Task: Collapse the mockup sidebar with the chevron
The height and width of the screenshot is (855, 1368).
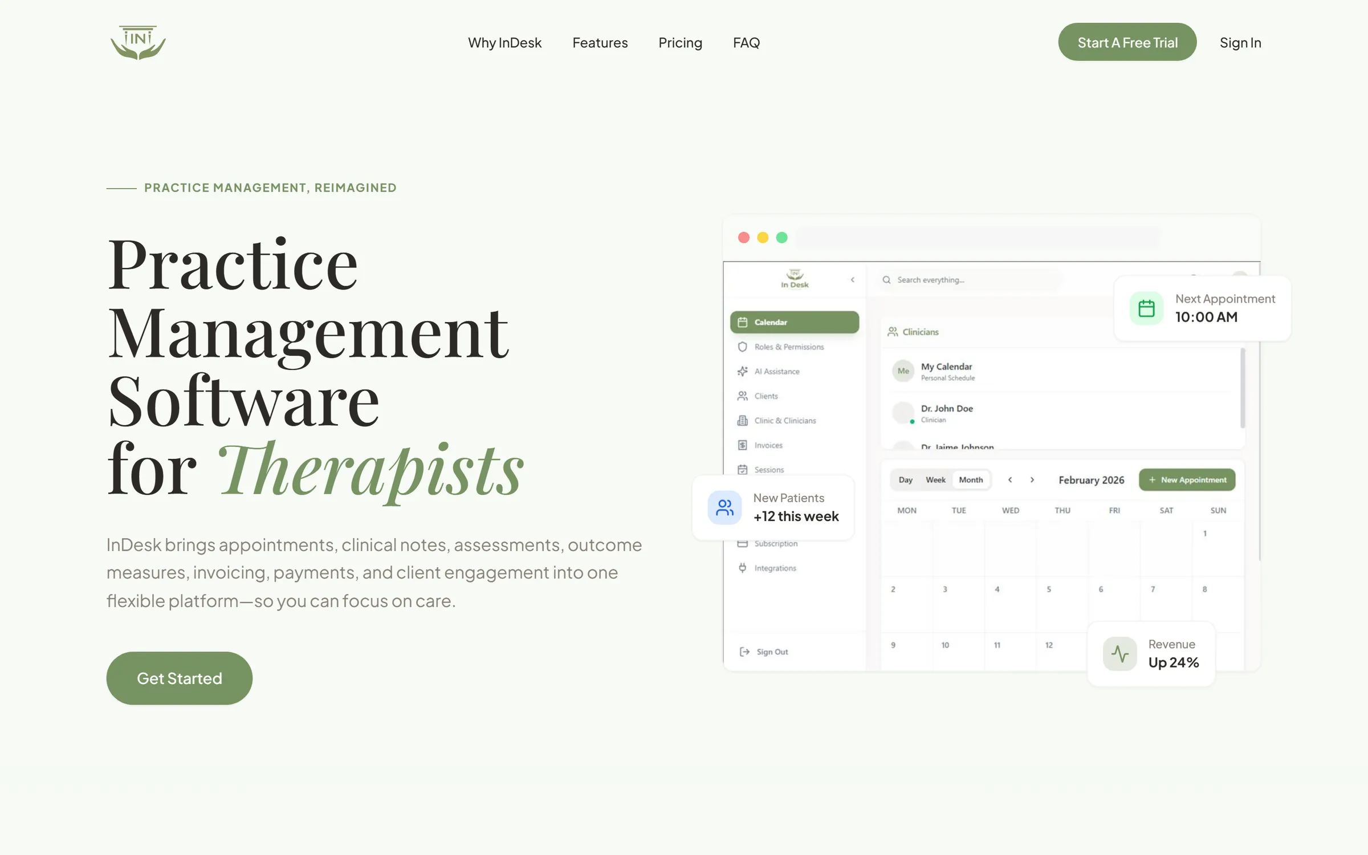Action: [853, 280]
